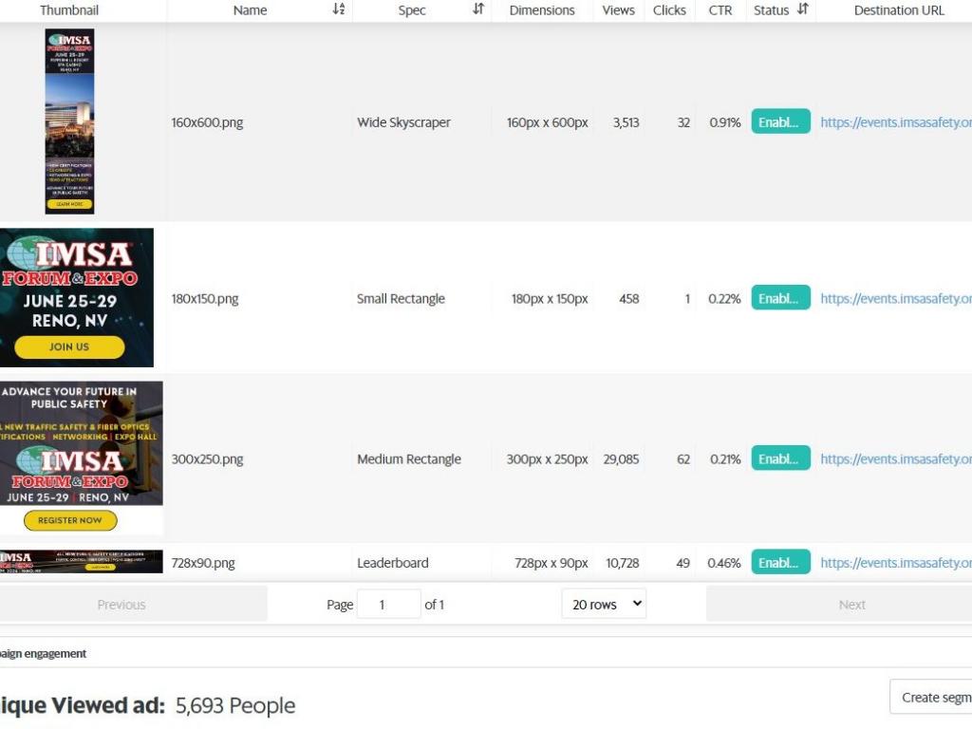Open the 300x250 medium rectangle thumbnail

pyautogui.click(x=81, y=458)
